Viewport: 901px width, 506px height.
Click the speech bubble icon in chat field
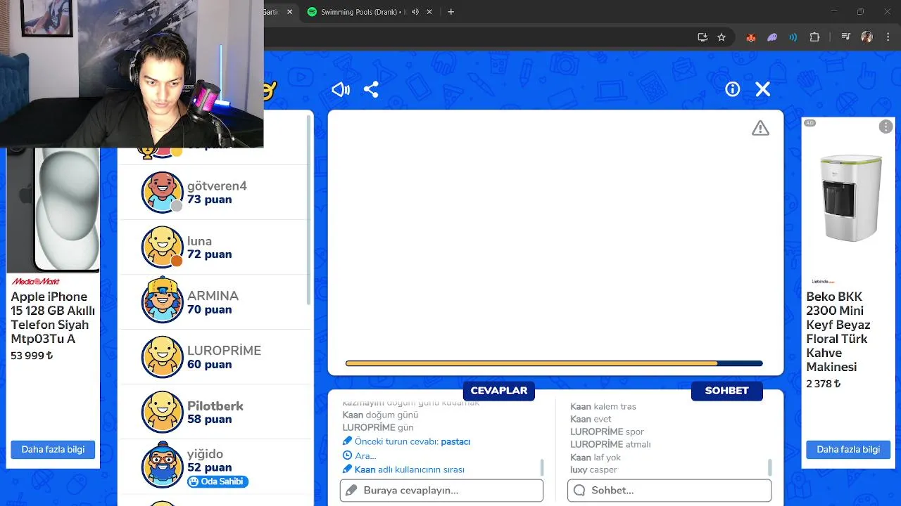579,491
